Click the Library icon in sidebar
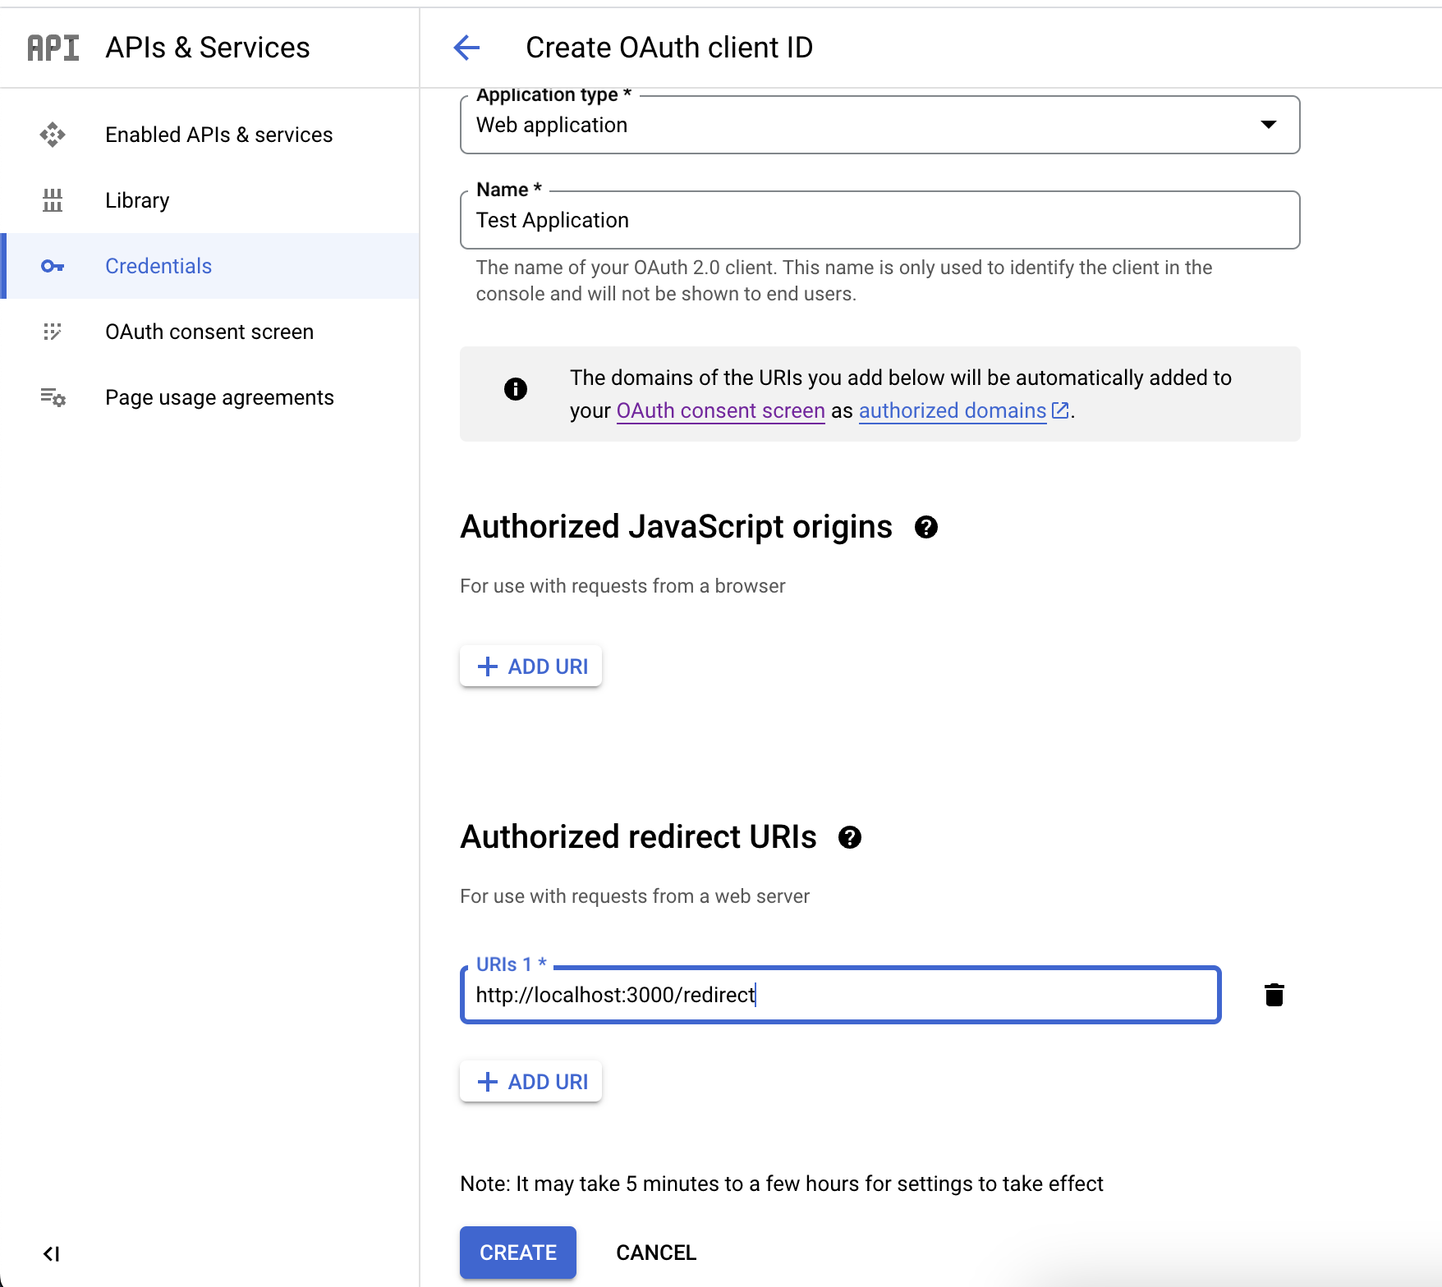 [x=53, y=200]
